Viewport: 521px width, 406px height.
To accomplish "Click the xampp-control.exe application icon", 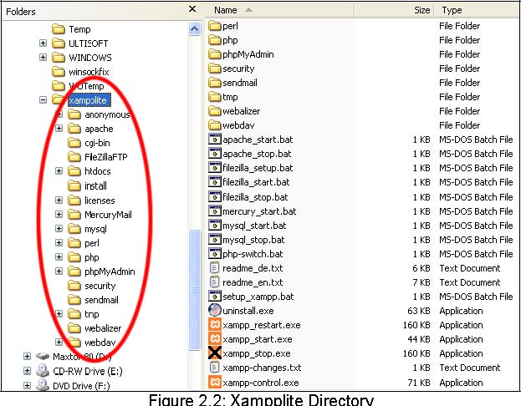I will [214, 382].
